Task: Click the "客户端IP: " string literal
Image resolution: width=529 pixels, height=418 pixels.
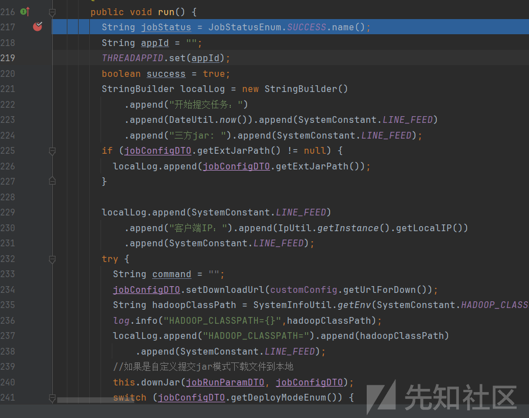Action: [198, 228]
